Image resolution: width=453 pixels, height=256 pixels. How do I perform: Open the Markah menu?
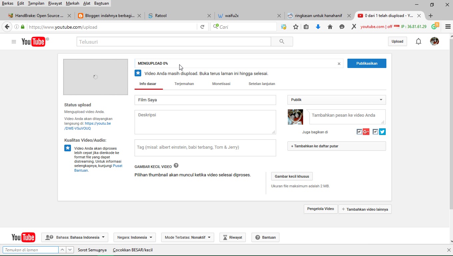tap(73, 3)
